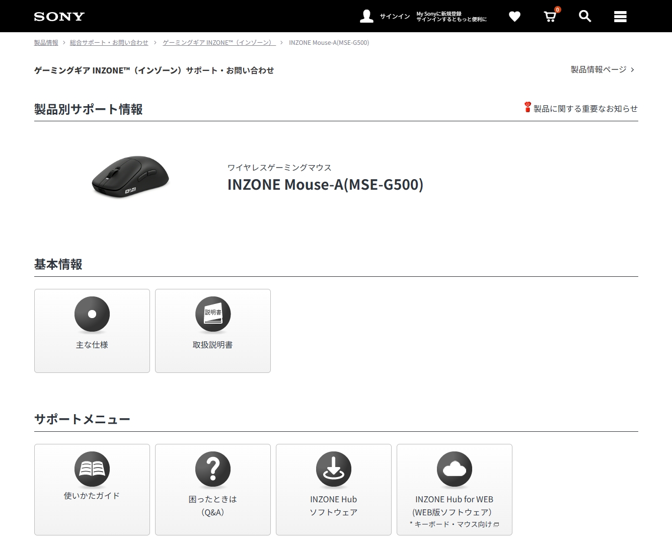Click the manual book 説明書 icon

coord(213,314)
